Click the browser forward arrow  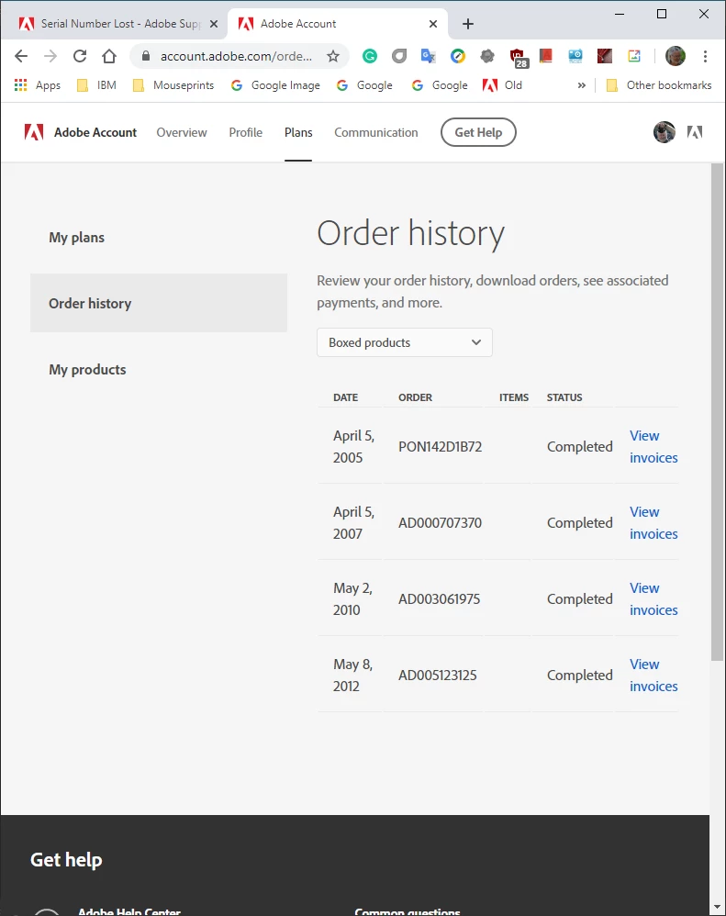[50, 56]
